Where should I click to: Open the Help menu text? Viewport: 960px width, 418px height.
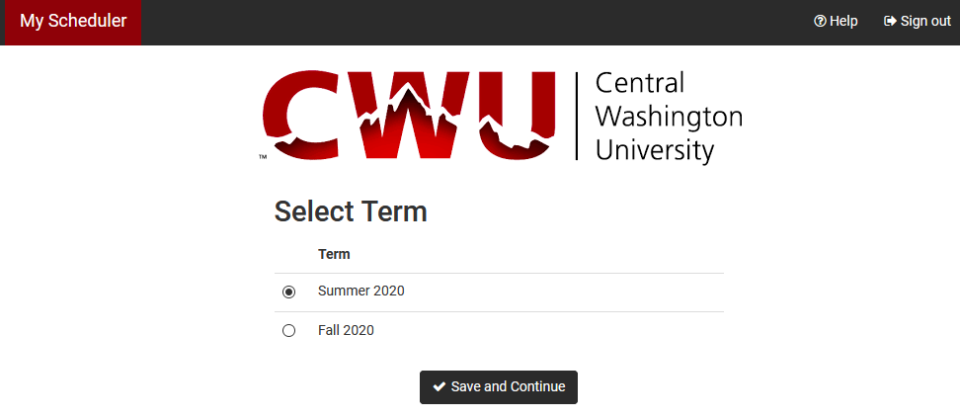(843, 21)
